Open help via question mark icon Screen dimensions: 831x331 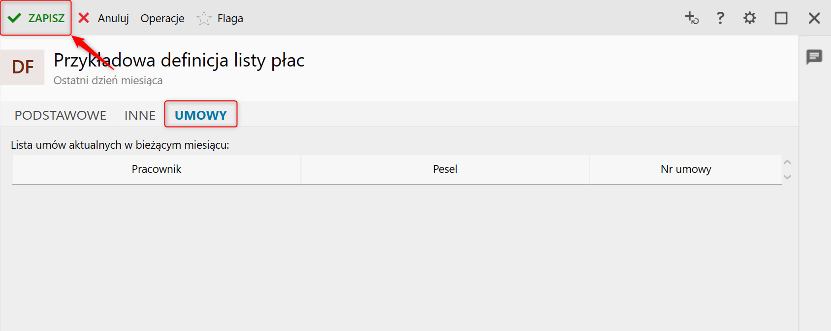pos(720,18)
